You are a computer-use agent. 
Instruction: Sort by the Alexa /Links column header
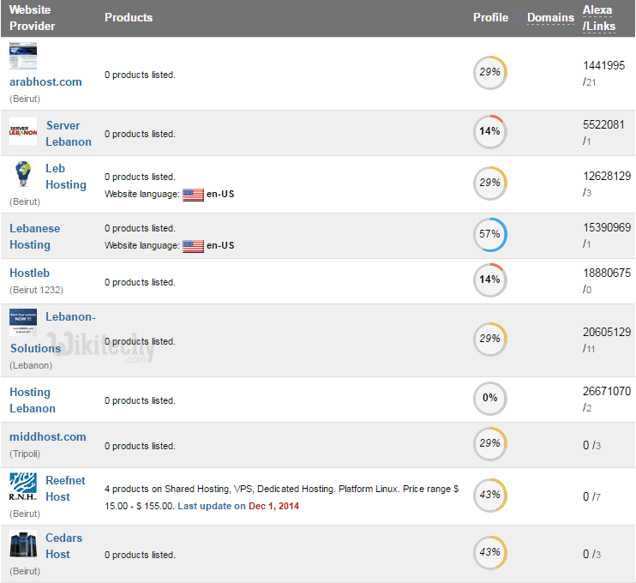[x=599, y=18]
